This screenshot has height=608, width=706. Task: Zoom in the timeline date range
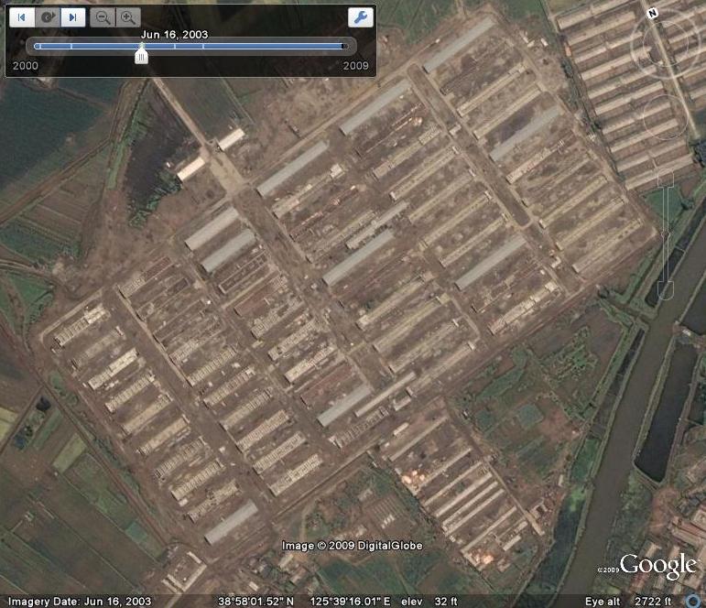pyautogui.click(x=128, y=17)
